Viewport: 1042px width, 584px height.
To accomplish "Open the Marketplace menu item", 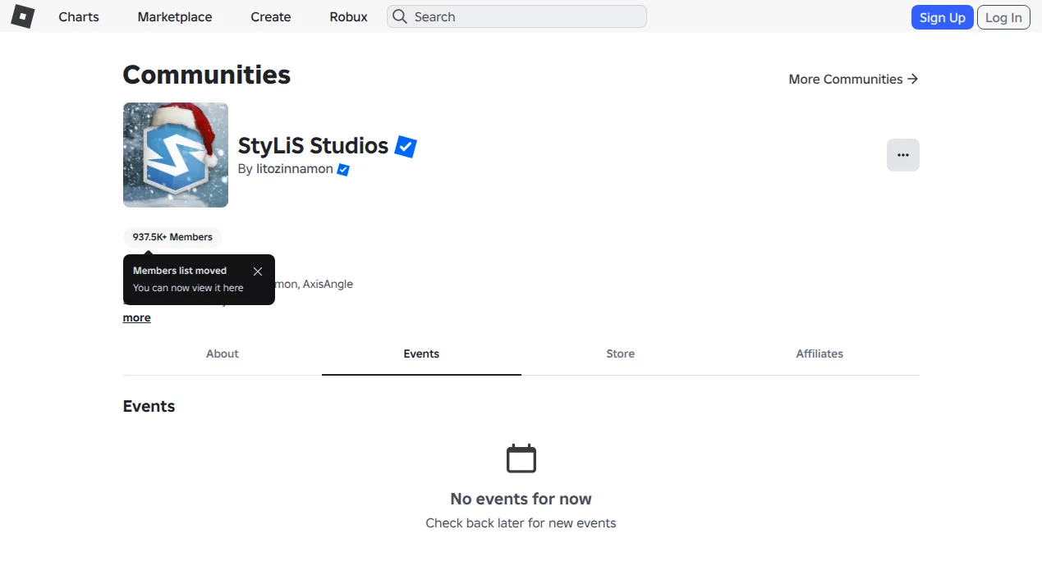I will coord(175,16).
